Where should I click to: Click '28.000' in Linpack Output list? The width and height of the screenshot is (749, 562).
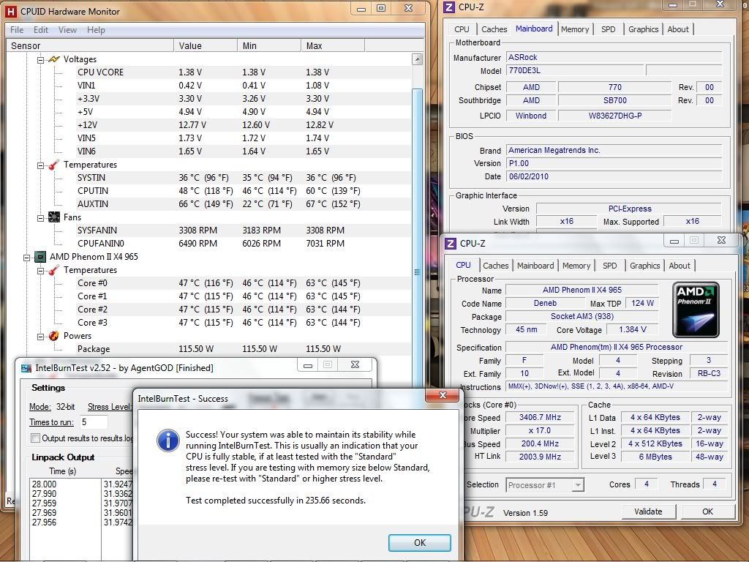pyautogui.click(x=45, y=484)
